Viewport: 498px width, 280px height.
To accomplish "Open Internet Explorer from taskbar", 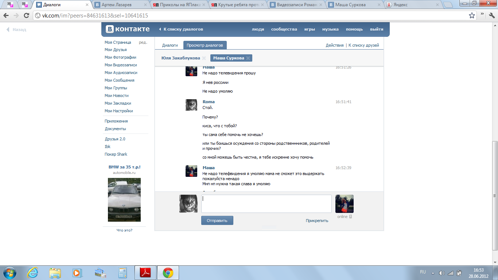I will [32, 272].
